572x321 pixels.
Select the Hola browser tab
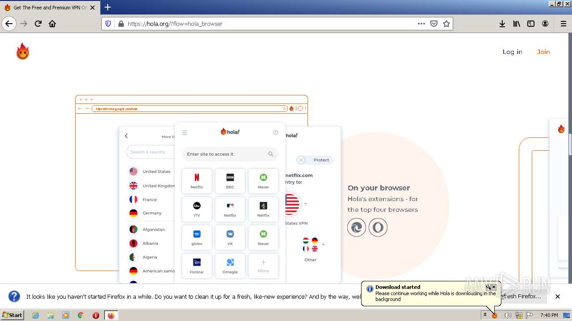coord(50,8)
